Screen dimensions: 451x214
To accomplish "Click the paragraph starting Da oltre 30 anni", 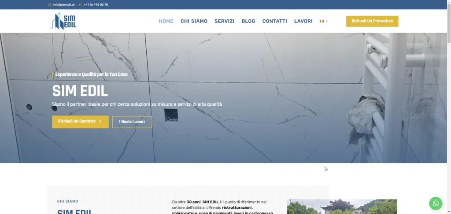I will (x=222, y=207).
